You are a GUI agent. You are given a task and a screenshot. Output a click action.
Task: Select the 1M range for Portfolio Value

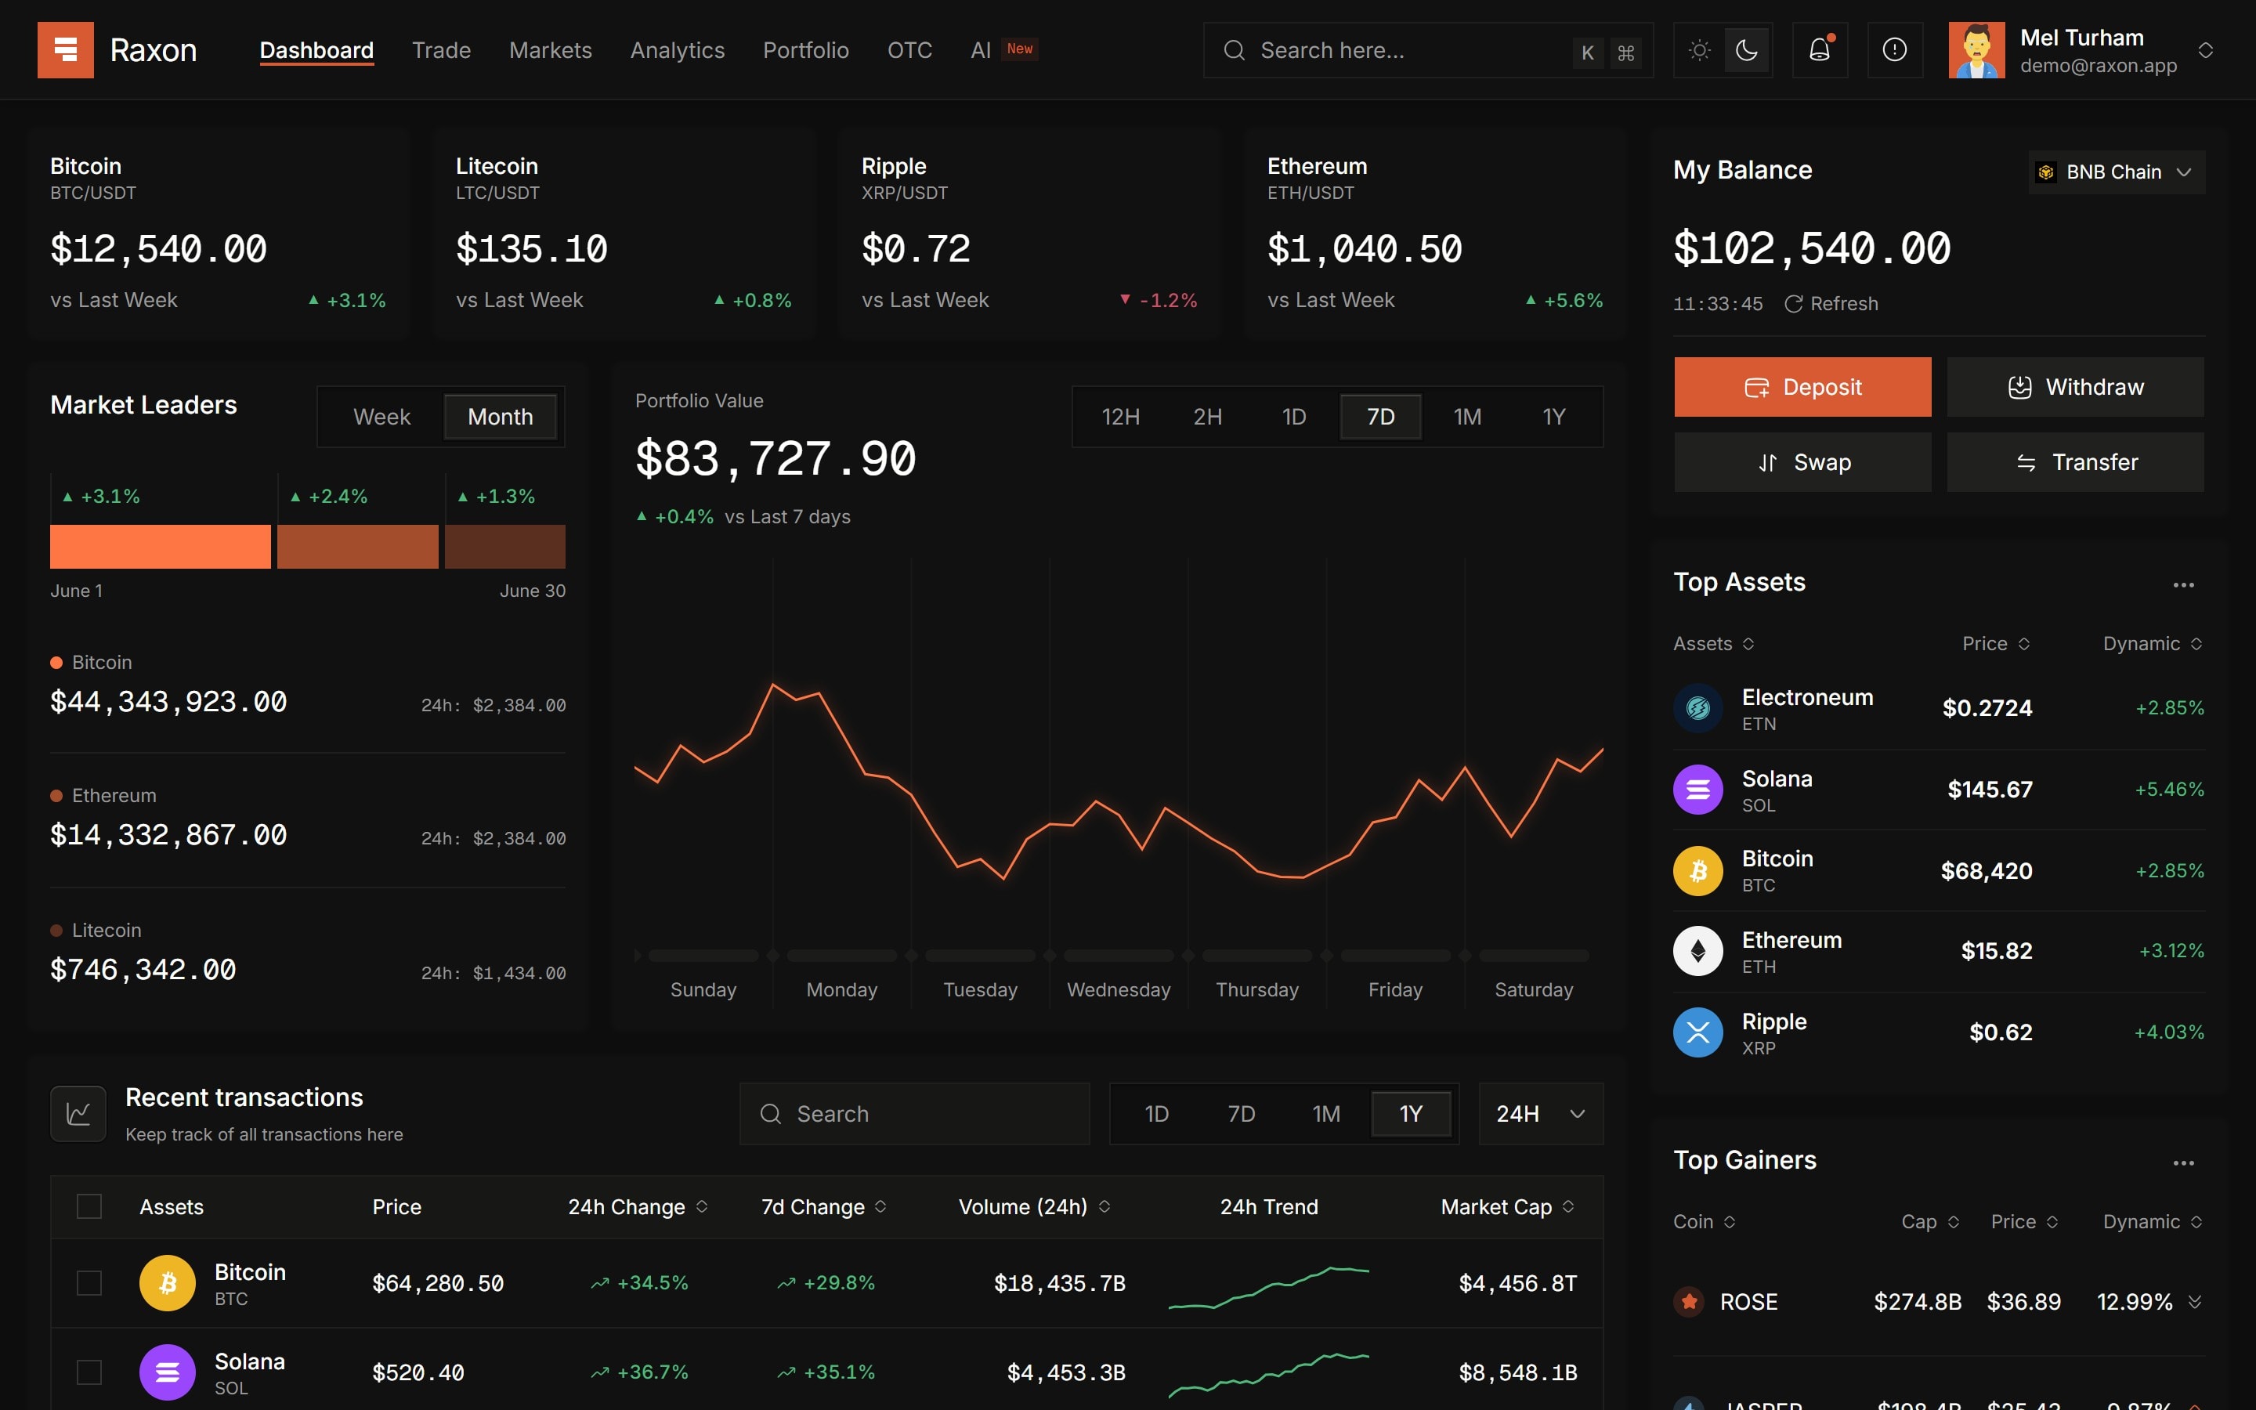coord(1466,417)
